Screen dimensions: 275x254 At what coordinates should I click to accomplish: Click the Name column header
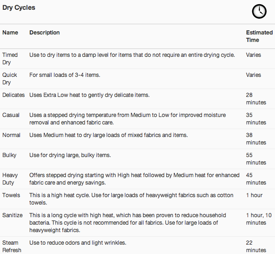tap(10, 33)
